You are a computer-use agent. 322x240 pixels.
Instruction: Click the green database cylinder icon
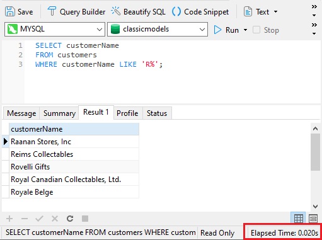coord(115,29)
